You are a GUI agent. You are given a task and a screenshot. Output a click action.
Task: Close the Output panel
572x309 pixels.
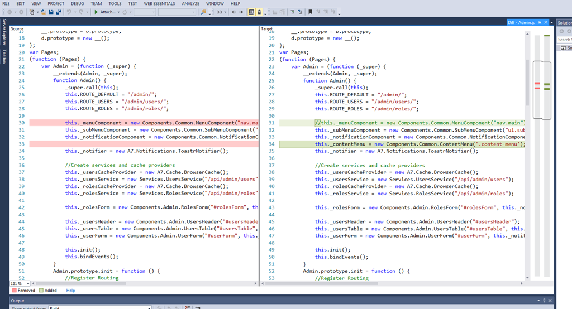550,301
